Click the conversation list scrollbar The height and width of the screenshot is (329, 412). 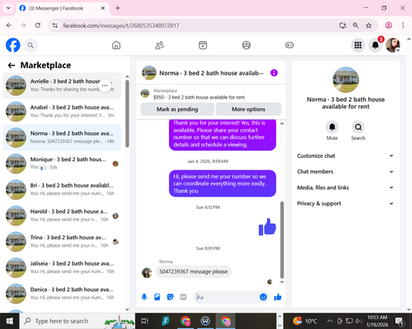pos(127,114)
